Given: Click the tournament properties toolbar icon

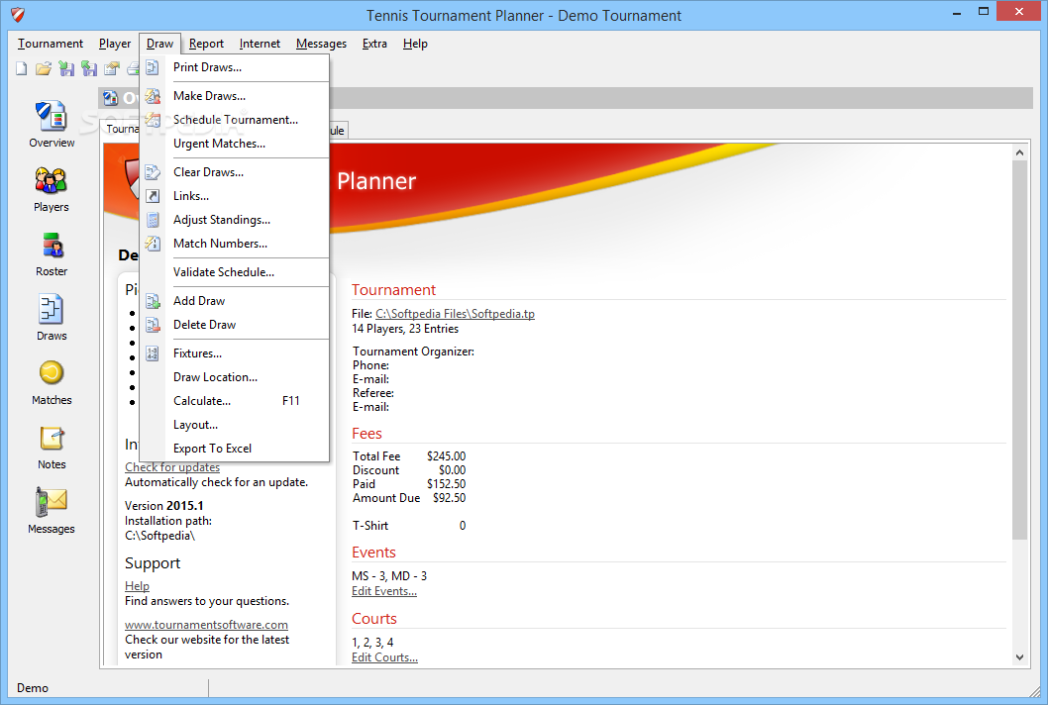Looking at the screenshot, I should [112, 68].
